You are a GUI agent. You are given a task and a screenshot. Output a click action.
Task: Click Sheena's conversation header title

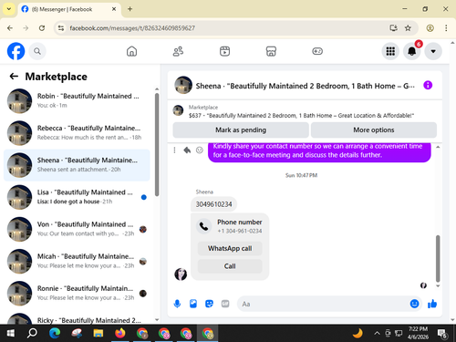(x=305, y=86)
